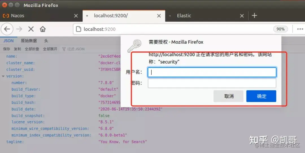
Task: Select the "default" build flavor value
Action: point(108,89)
